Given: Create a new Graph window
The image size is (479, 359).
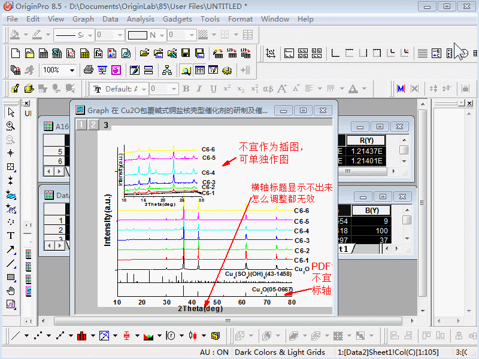Looking at the screenshot, I should [x=71, y=53].
